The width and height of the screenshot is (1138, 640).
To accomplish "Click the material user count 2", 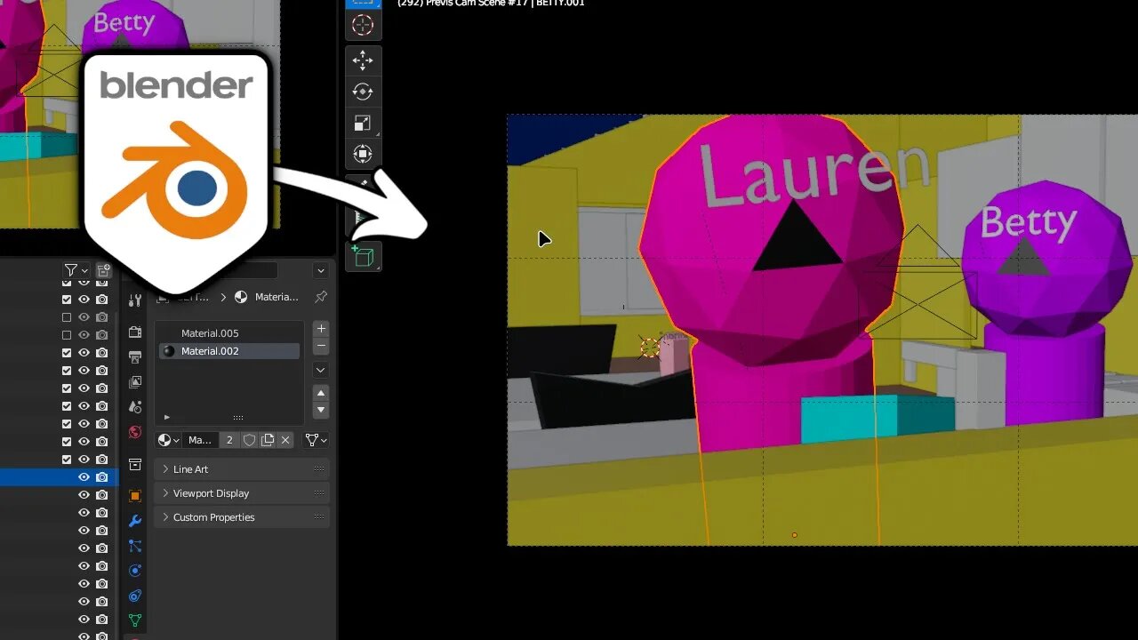I will pos(229,440).
